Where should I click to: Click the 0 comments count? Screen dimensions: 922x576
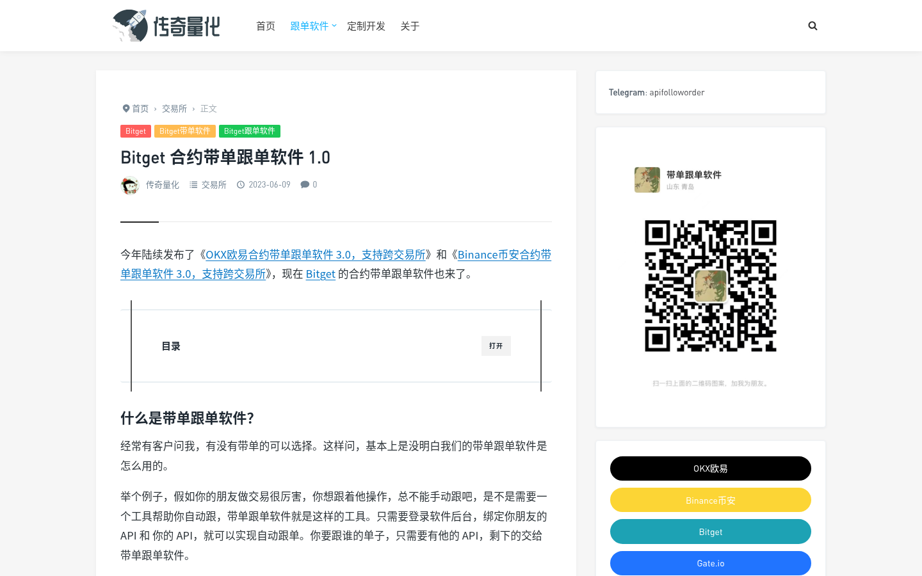(315, 184)
